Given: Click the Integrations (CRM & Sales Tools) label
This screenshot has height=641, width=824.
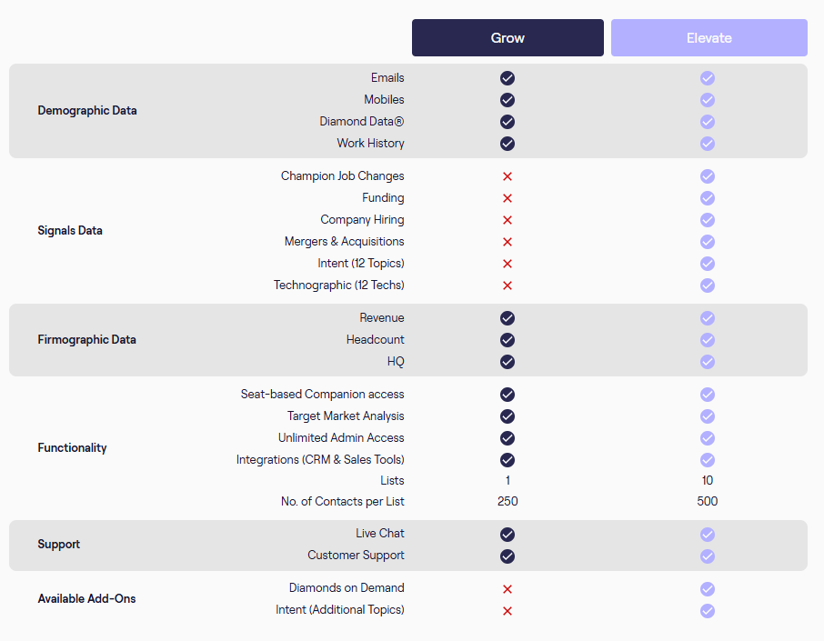Looking at the screenshot, I should [320, 460].
